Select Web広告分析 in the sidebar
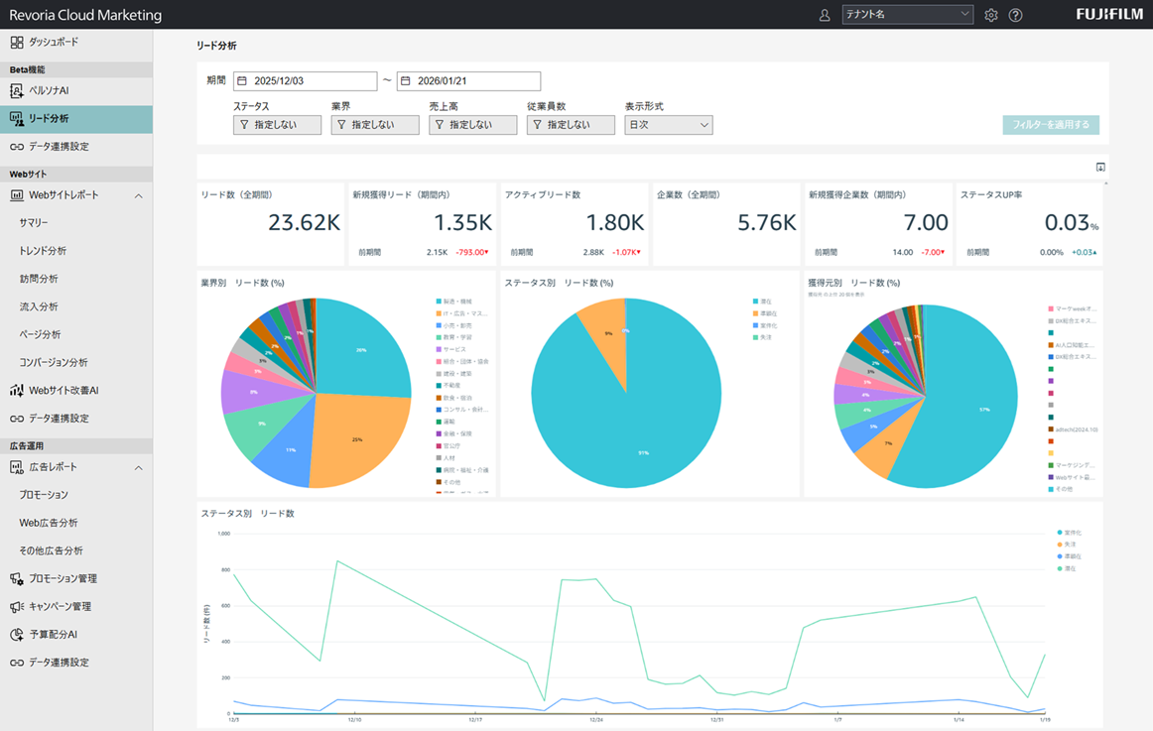Viewport: 1153px width, 731px height. pos(49,523)
